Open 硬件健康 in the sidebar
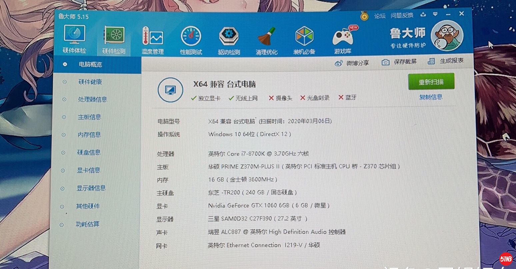Viewport: 516px width, 269px height. (x=90, y=82)
